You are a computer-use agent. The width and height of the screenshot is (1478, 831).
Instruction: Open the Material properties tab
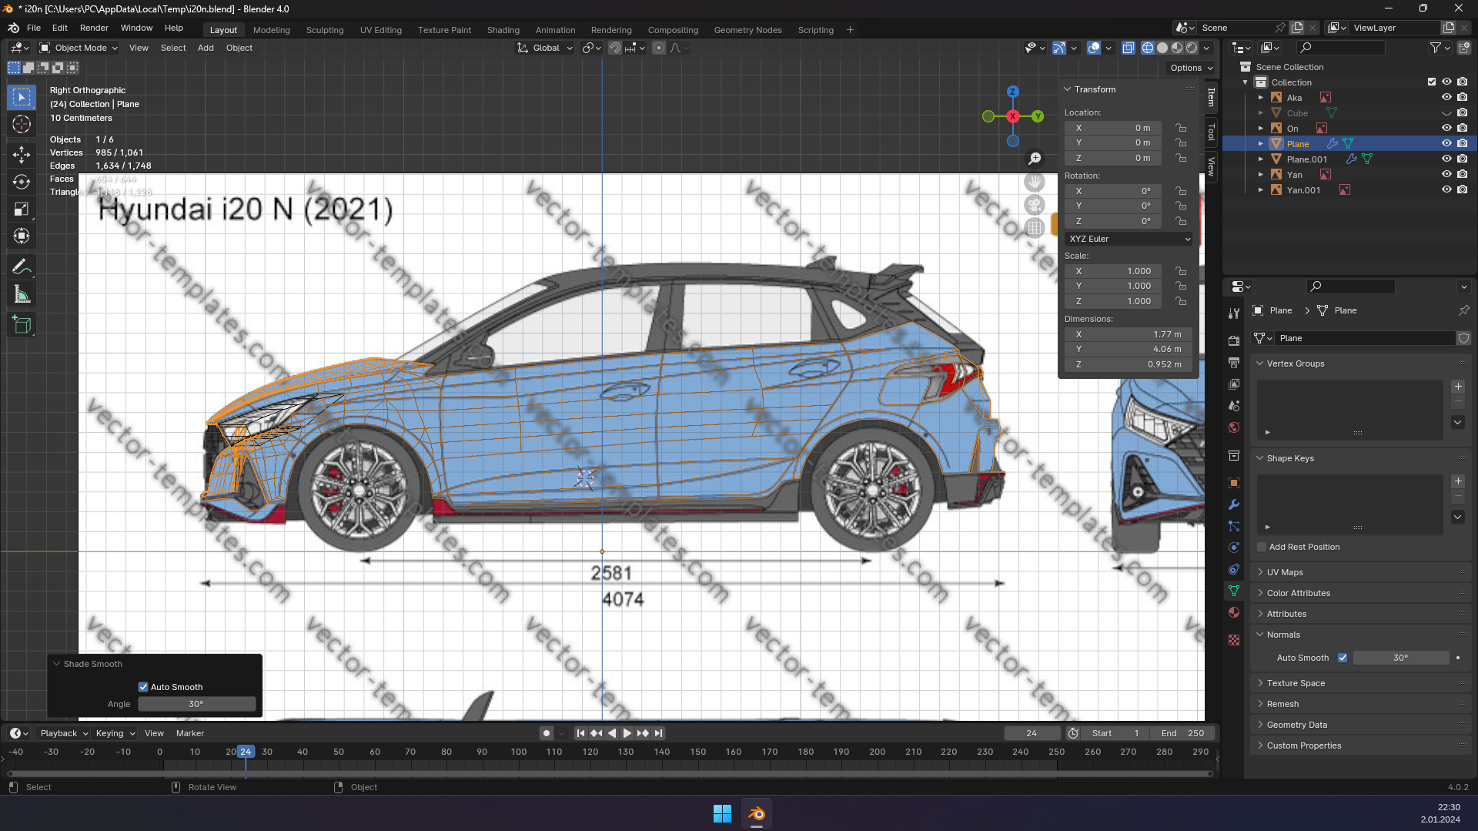point(1234,612)
